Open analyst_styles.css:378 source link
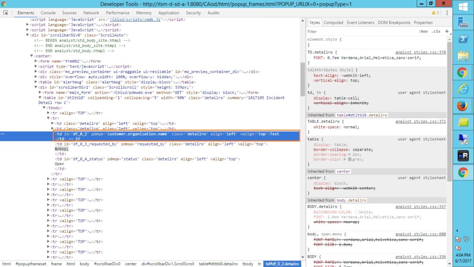Screen dimensions: 474x267 click(420, 52)
